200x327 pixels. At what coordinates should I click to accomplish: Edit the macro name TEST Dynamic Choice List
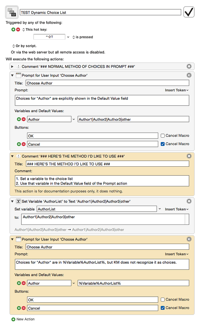[x=100, y=12]
